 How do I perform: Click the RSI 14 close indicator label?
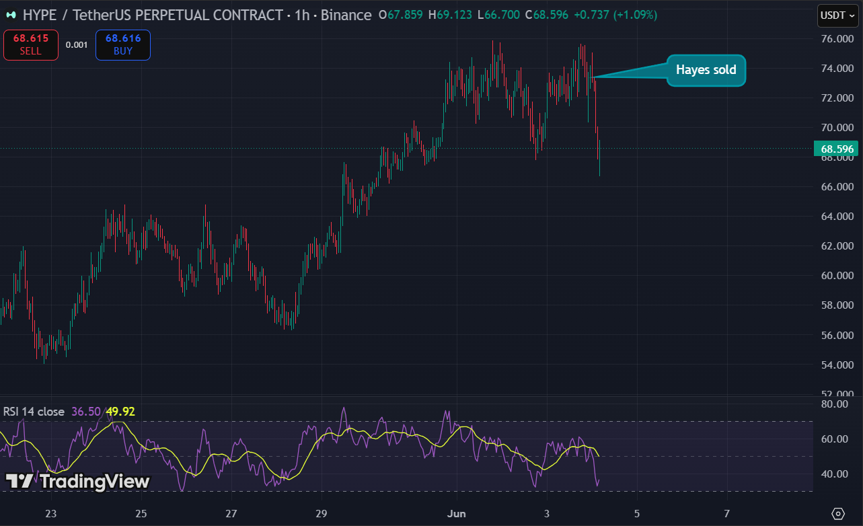pyautogui.click(x=34, y=412)
